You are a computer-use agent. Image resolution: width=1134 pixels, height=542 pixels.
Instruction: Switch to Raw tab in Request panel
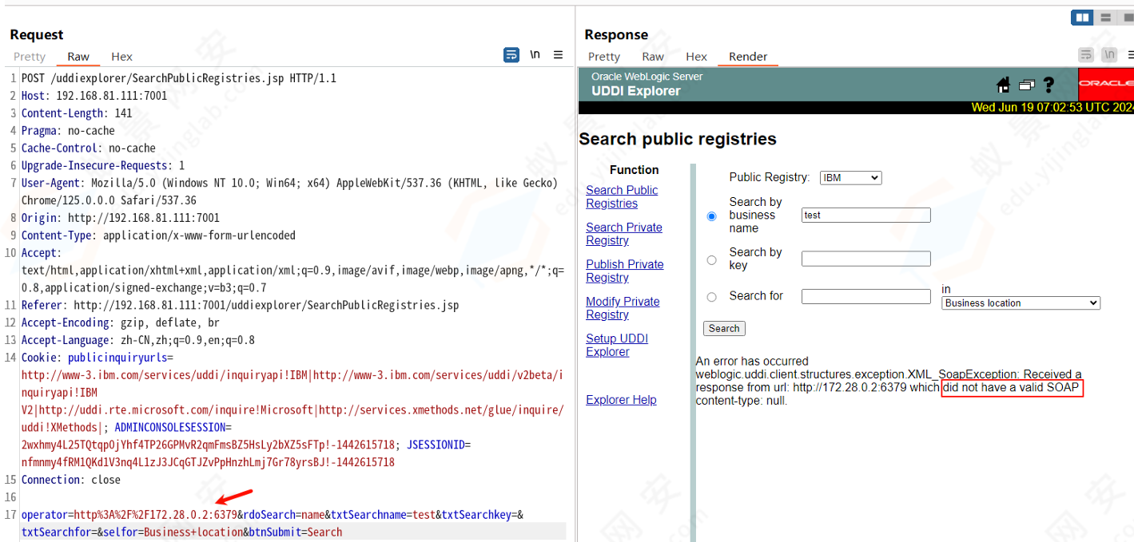pos(78,57)
